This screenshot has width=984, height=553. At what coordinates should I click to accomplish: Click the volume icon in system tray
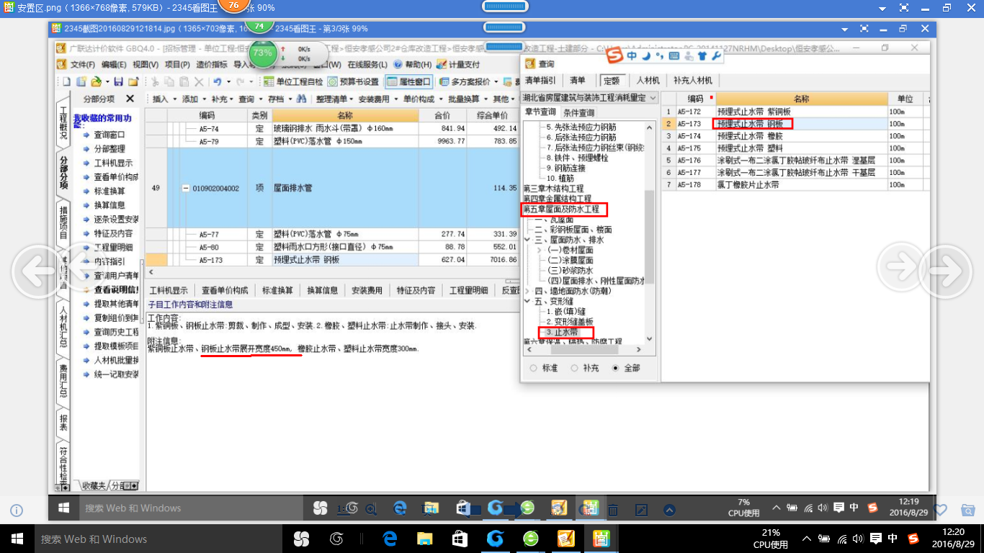click(857, 539)
